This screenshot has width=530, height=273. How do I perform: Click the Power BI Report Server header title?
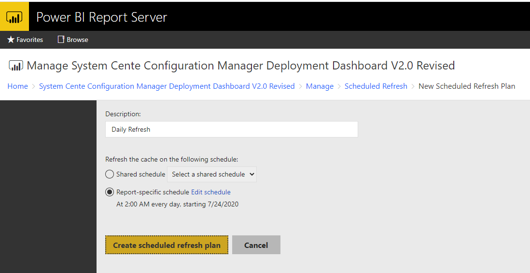101,17
